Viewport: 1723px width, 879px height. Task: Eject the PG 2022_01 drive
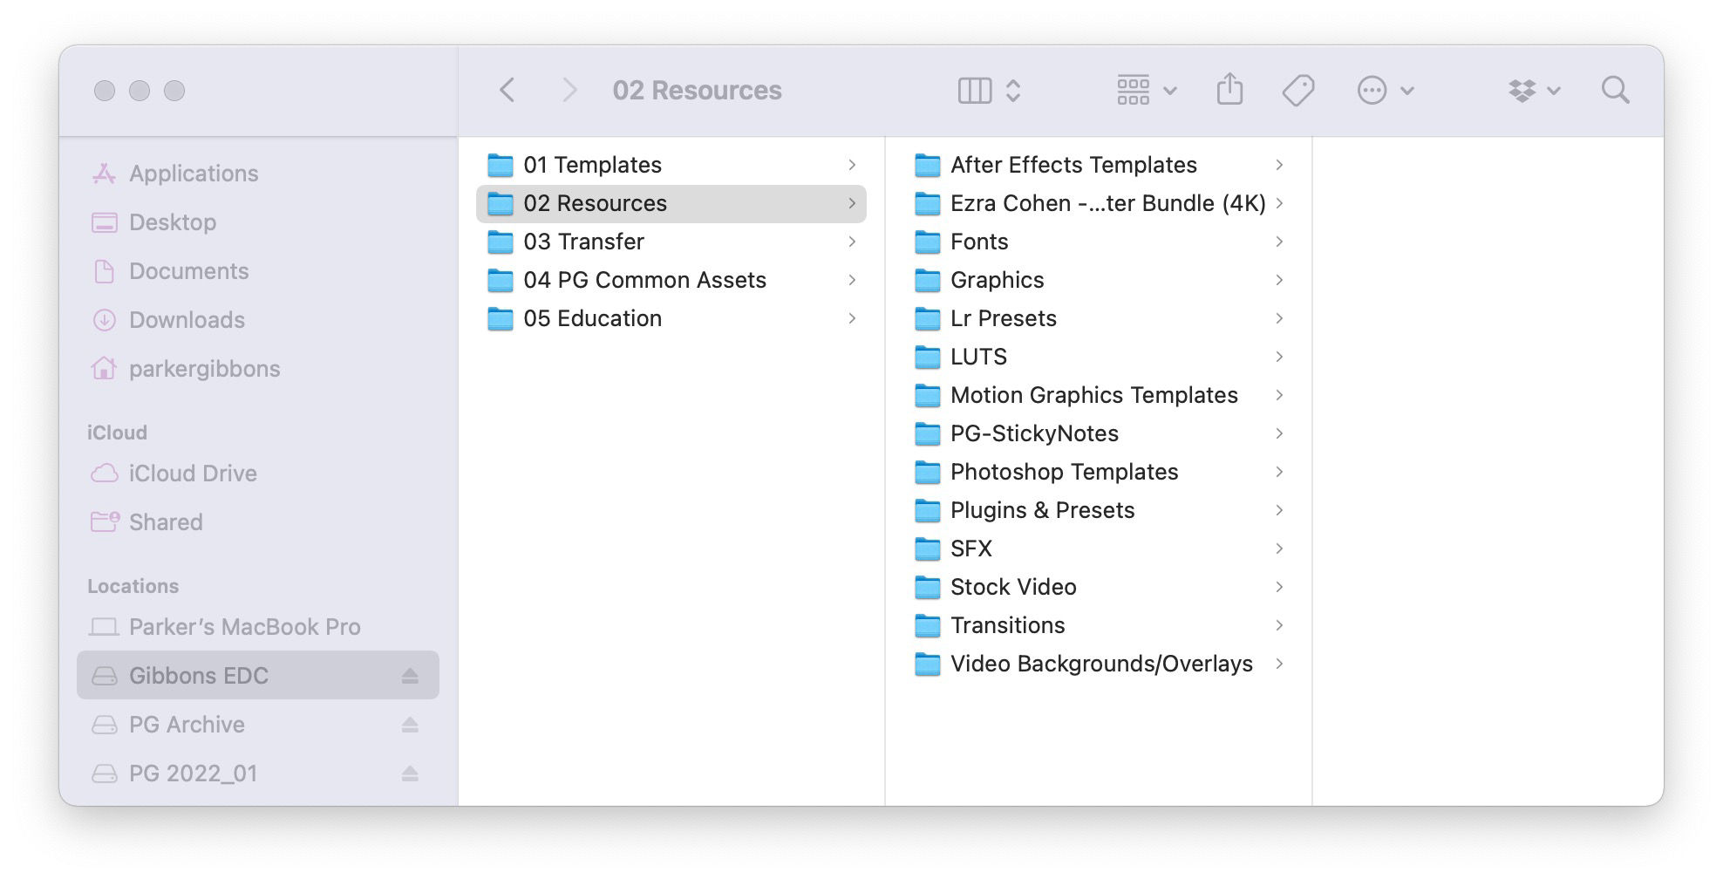[410, 773]
